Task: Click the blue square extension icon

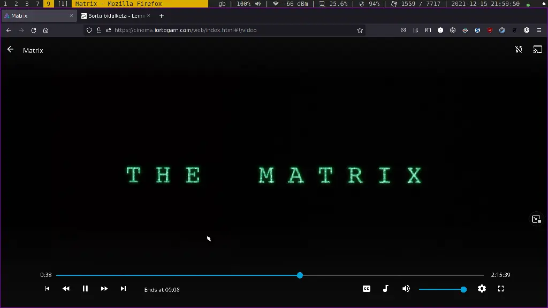Action: coord(502,30)
